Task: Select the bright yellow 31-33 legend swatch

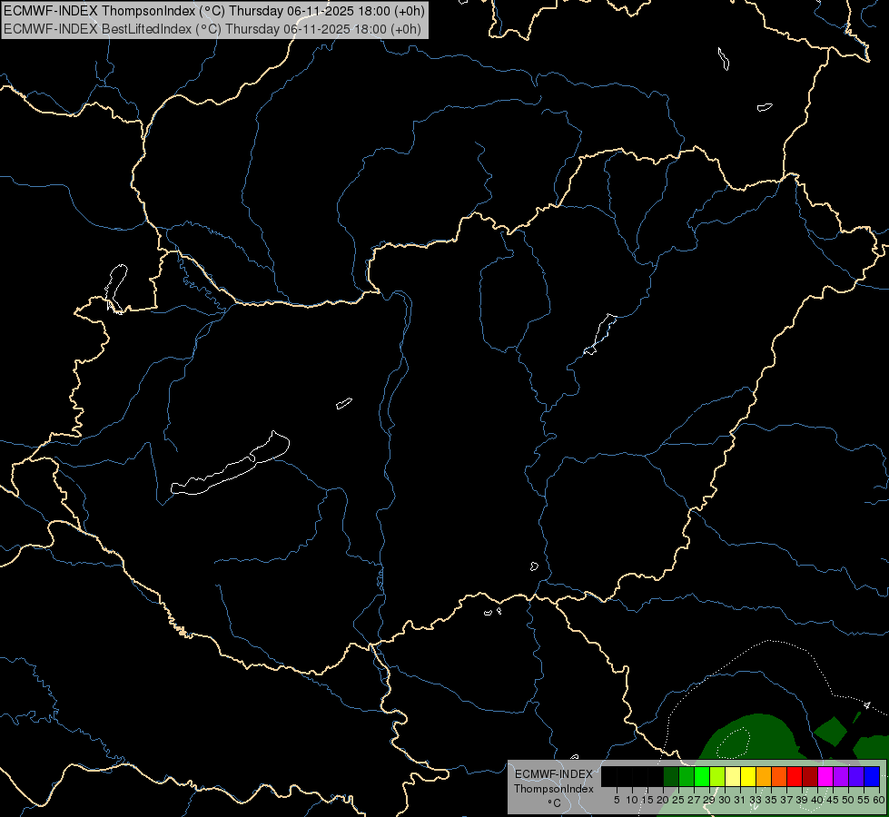Action: tap(748, 777)
